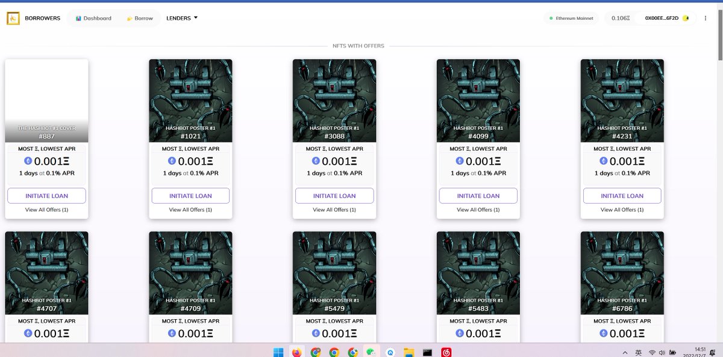Expand the LENDERS dropdown
The width and height of the screenshot is (723, 357).
tap(182, 18)
